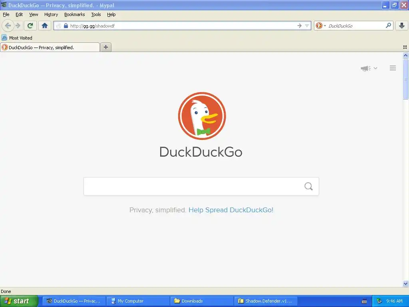Open the Help menu
This screenshot has width=409, height=307.
click(x=111, y=14)
